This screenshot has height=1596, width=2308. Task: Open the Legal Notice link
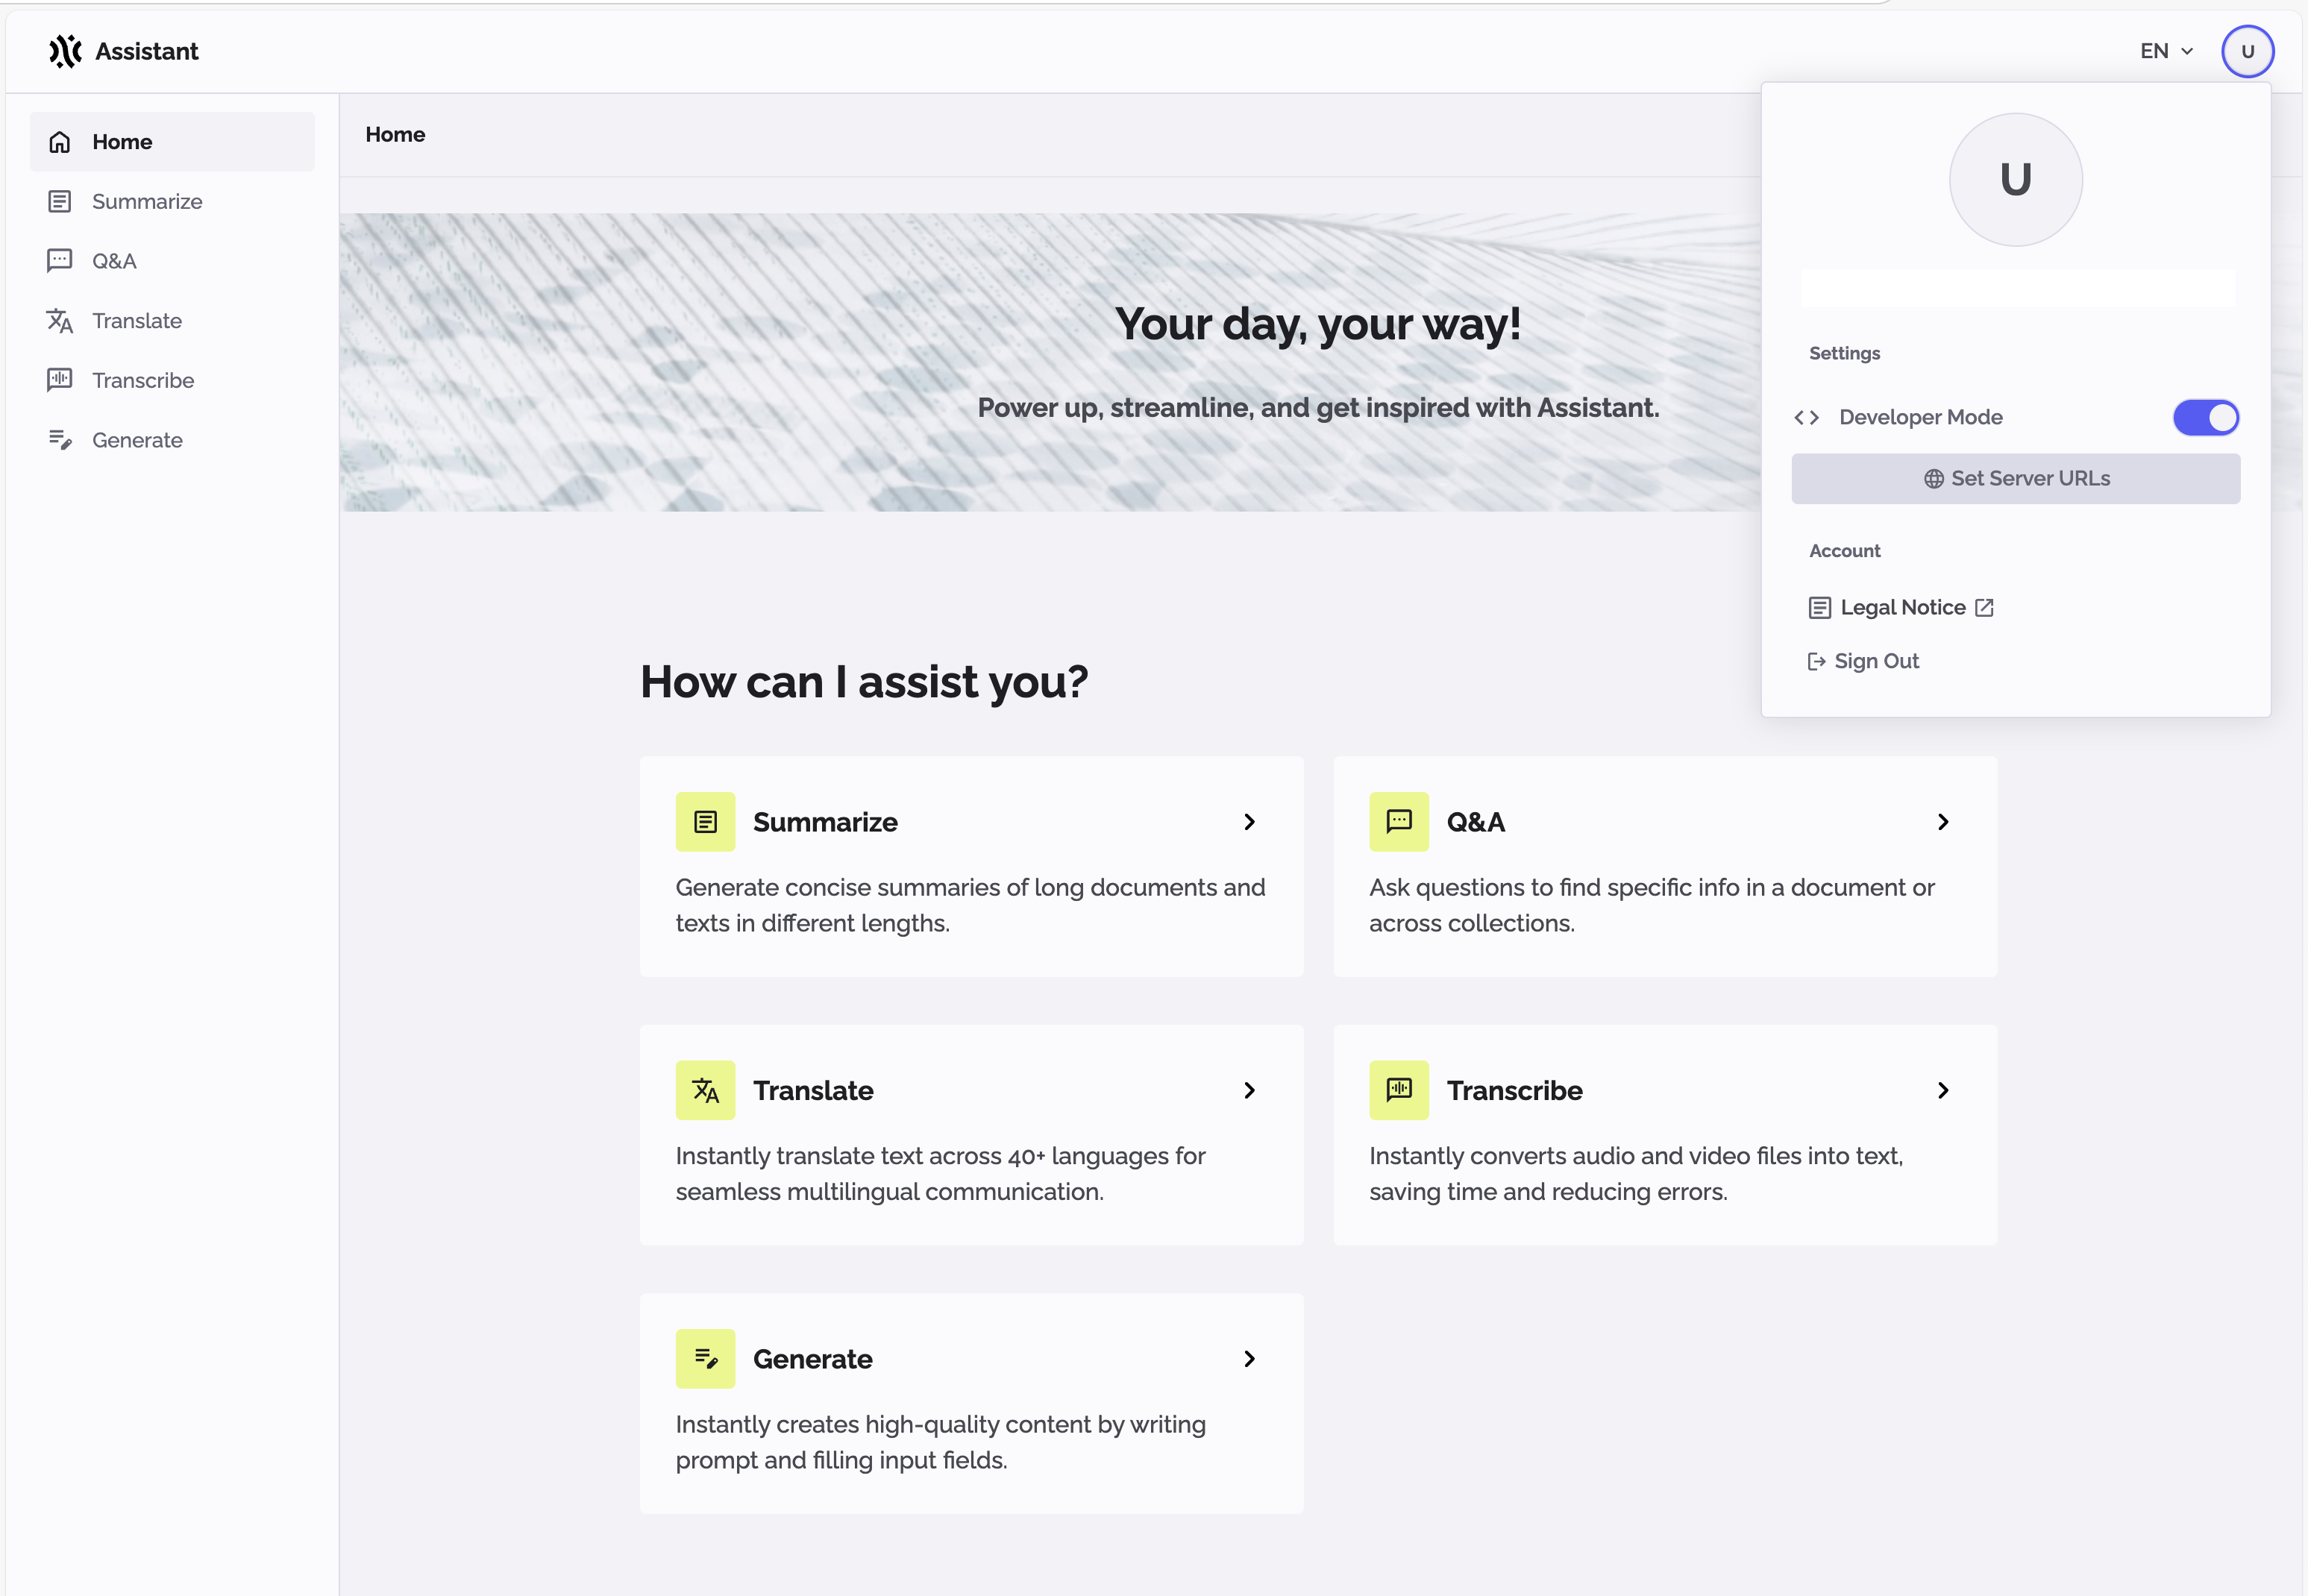point(1902,608)
